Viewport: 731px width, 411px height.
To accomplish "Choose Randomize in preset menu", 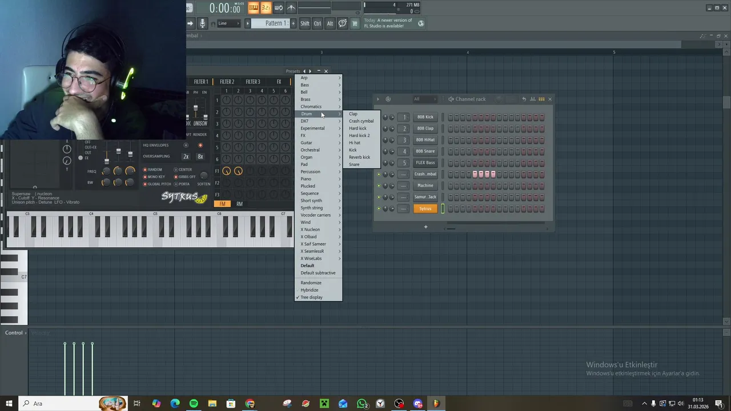I will tap(318, 283).
